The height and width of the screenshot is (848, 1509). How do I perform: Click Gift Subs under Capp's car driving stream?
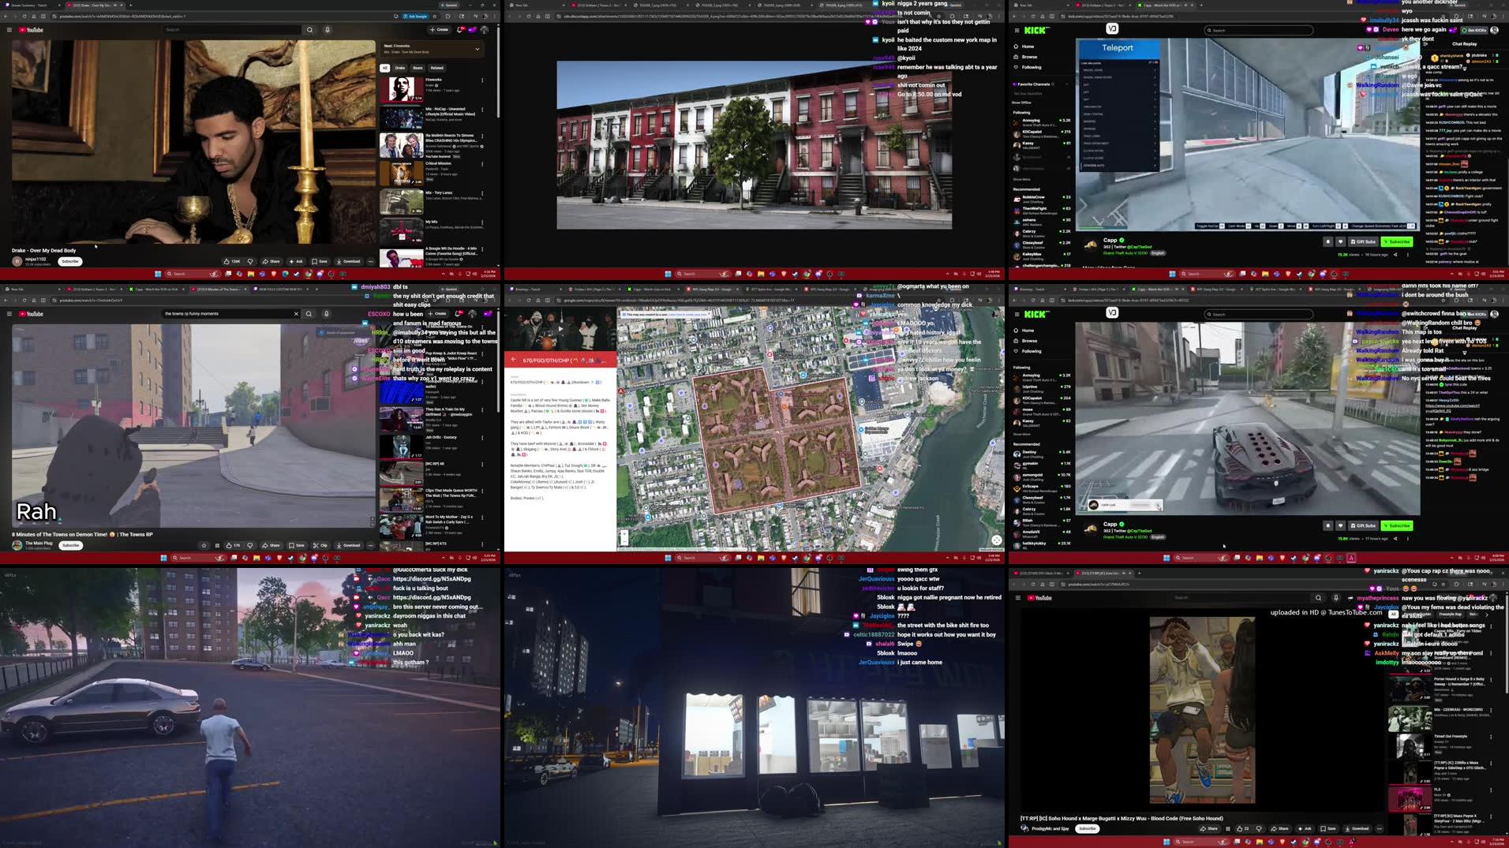pyautogui.click(x=1363, y=525)
